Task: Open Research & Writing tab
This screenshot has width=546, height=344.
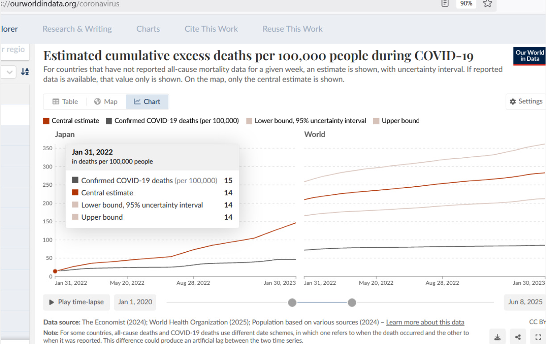Action: coord(77,29)
